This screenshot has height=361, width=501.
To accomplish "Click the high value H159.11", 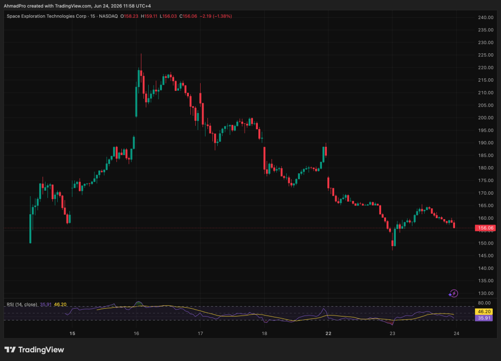I will tap(149, 16).
